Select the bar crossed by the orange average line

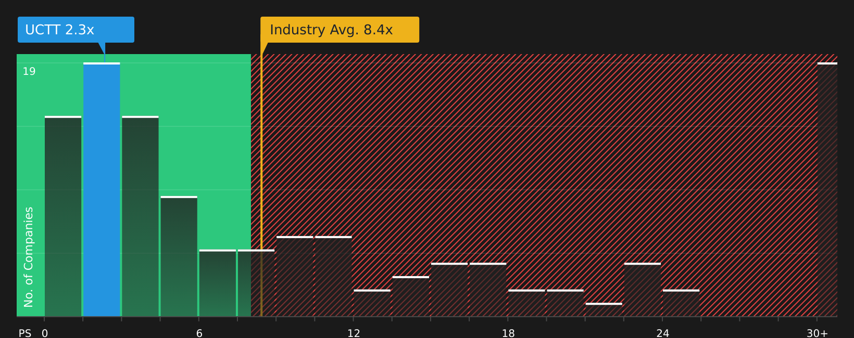tap(256, 283)
